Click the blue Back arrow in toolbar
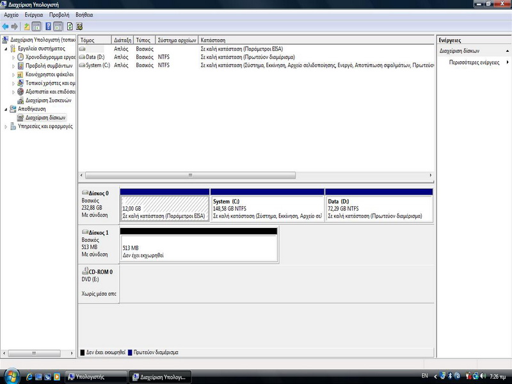This screenshot has height=384, width=512. click(x=5, y=26)
